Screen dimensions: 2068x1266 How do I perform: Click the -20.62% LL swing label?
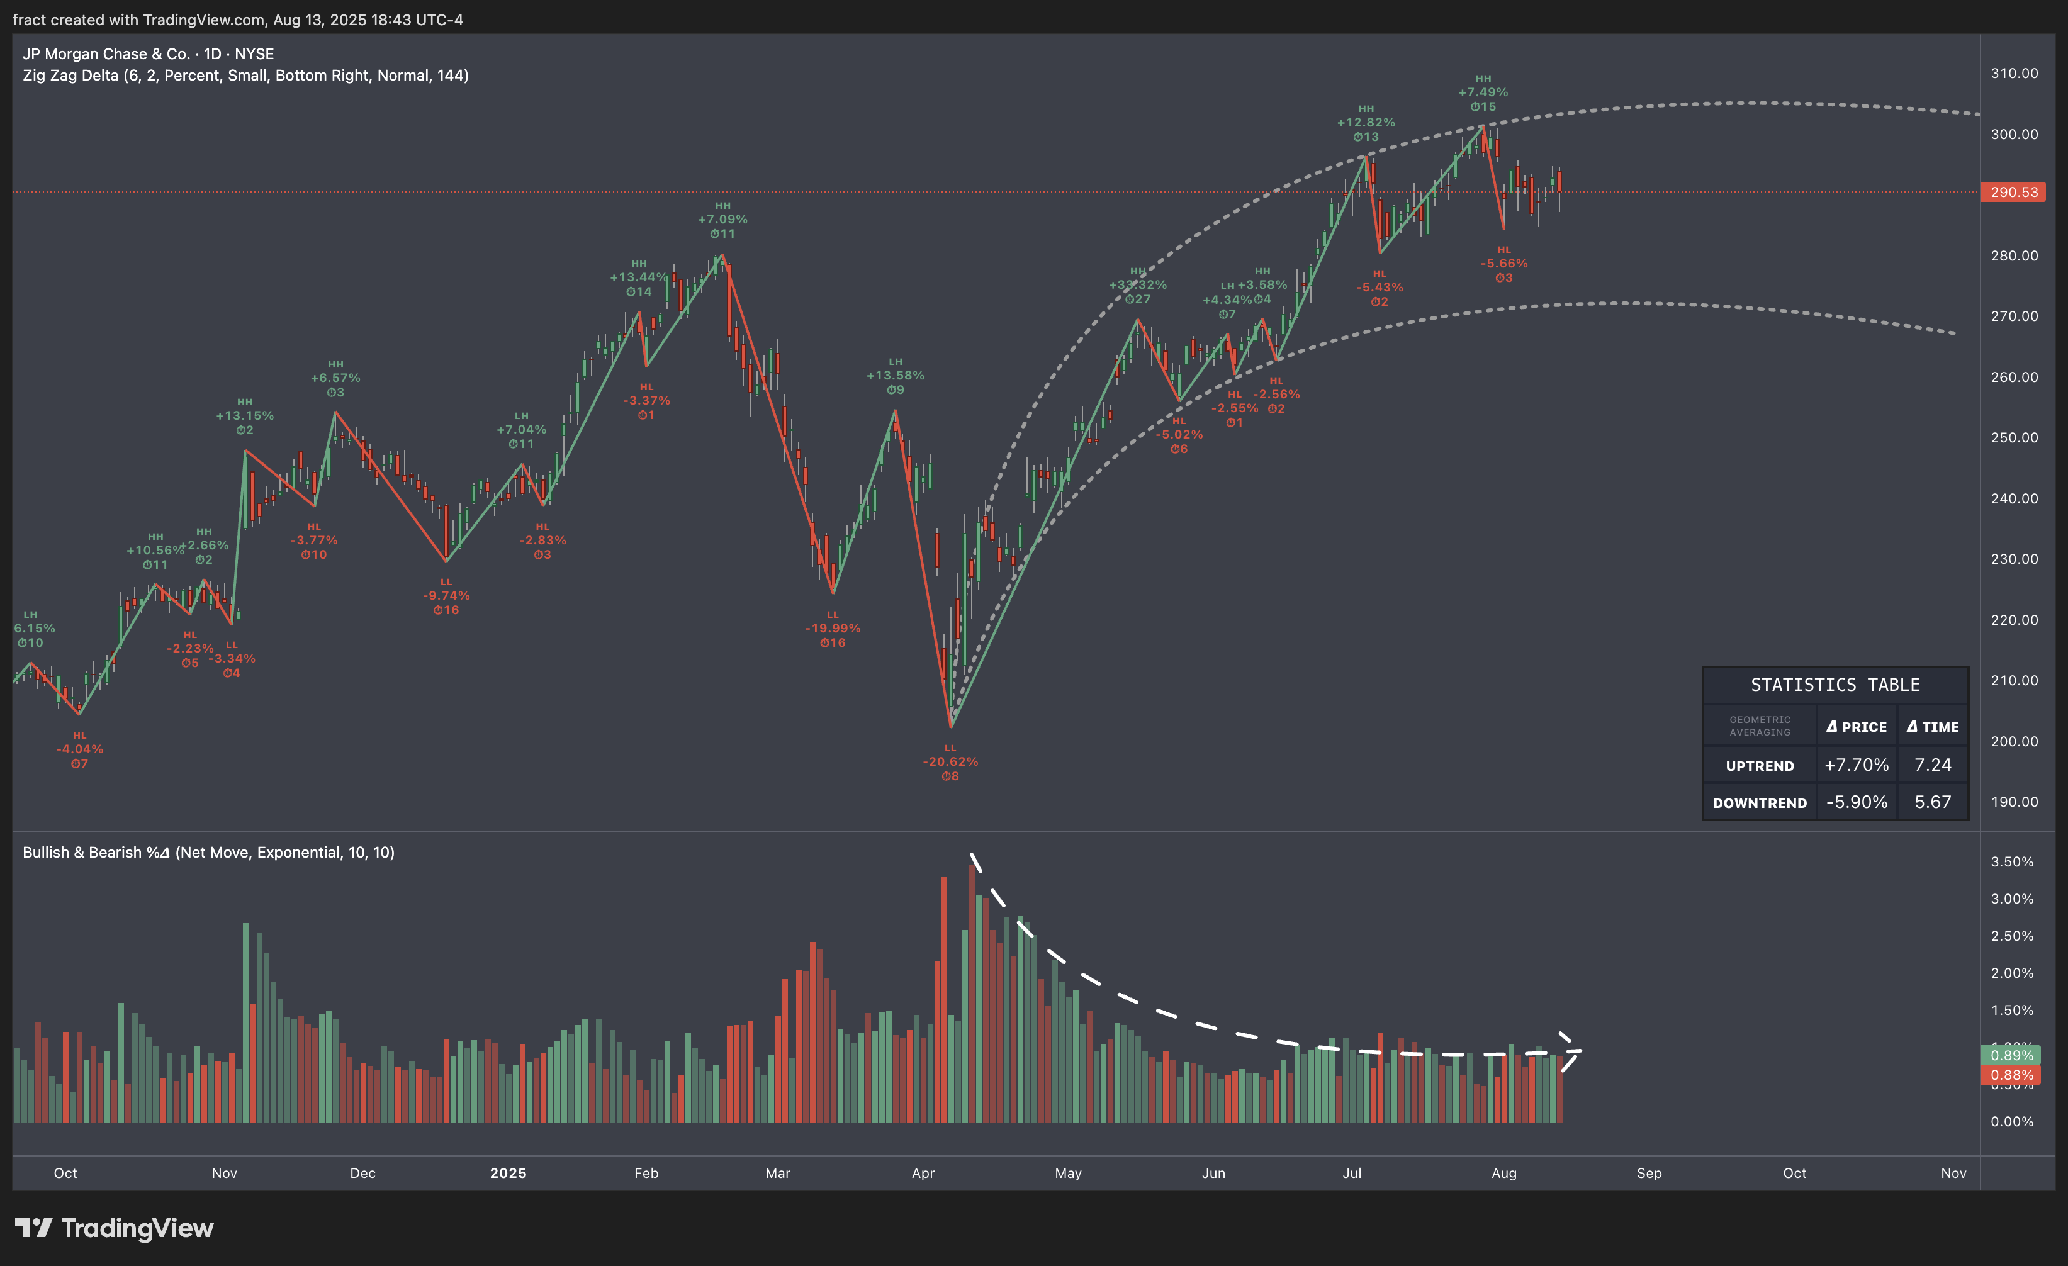pyautogui.click(x=950, y=762)
